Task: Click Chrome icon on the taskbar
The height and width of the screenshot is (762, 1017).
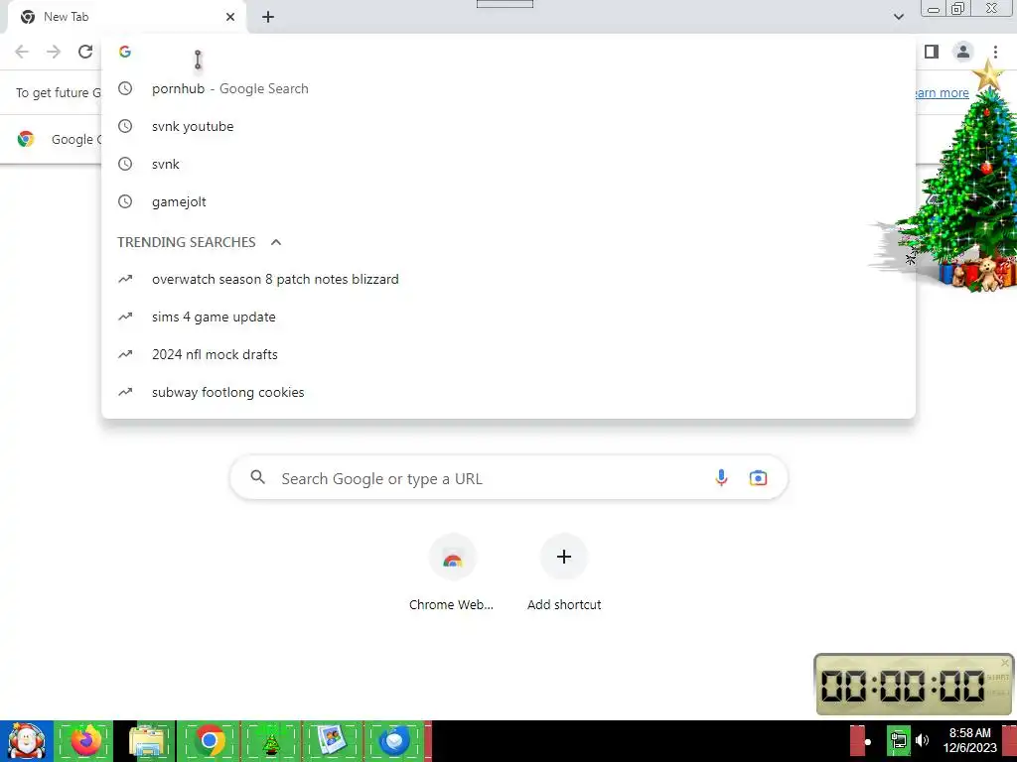Action: pos(209,741)
